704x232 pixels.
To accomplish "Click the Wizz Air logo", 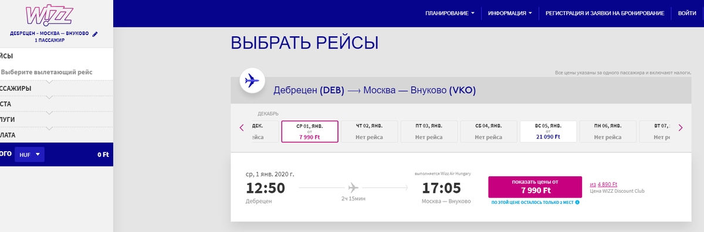I will 50,14.
